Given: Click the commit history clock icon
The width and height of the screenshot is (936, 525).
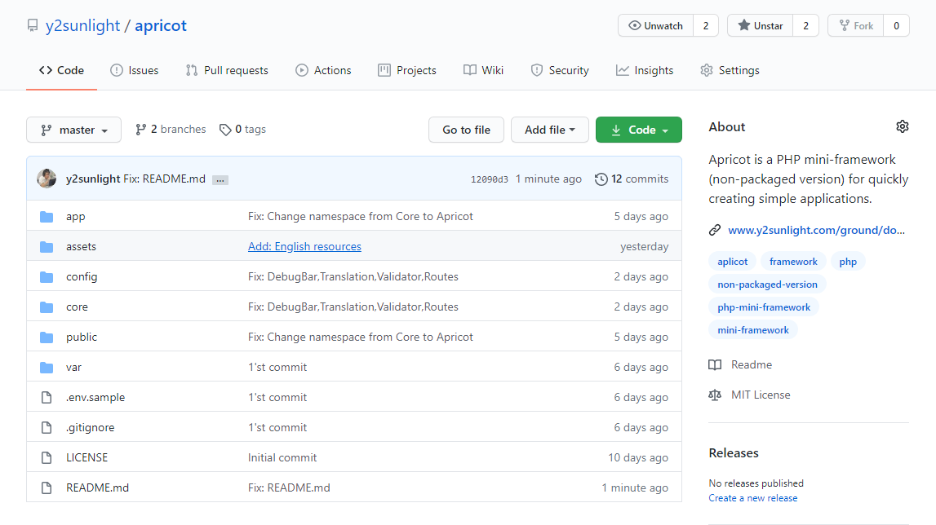Looking at the screenshot, I should 601,179.
